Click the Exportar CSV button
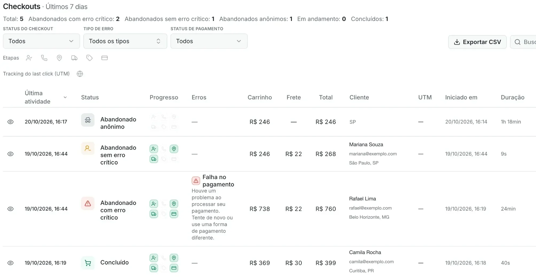This screenshot has height=279, width=536. point(477,42)
